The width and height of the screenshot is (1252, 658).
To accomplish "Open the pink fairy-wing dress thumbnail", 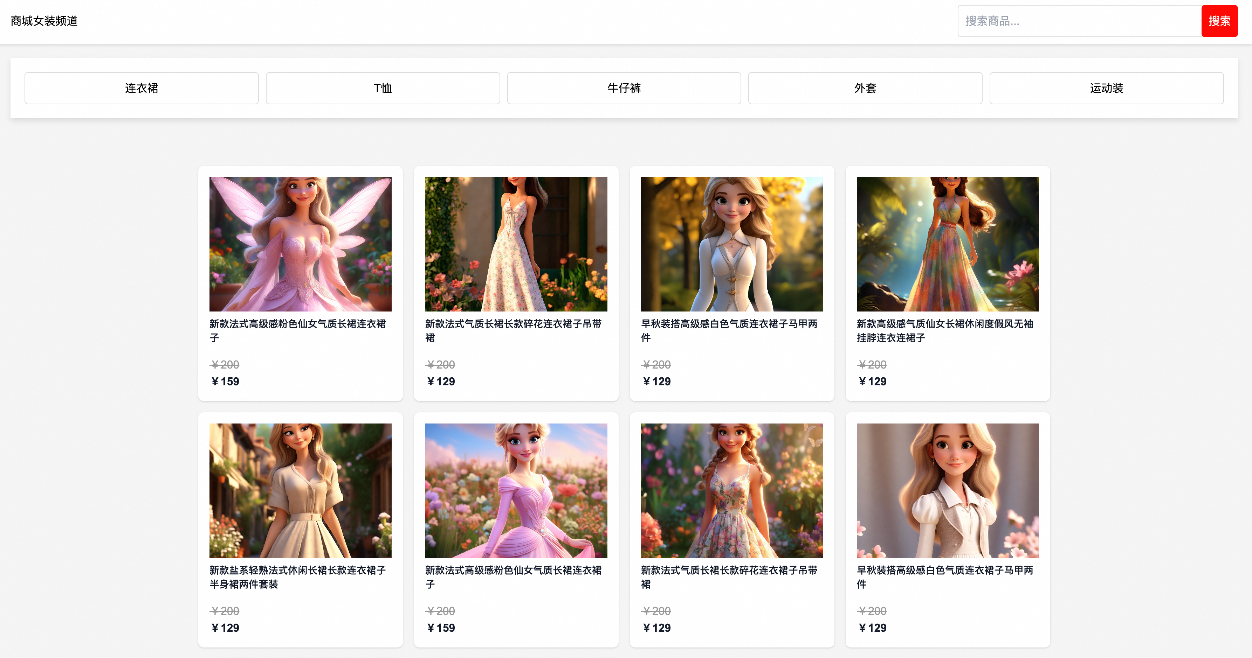I will click(300, 244).
